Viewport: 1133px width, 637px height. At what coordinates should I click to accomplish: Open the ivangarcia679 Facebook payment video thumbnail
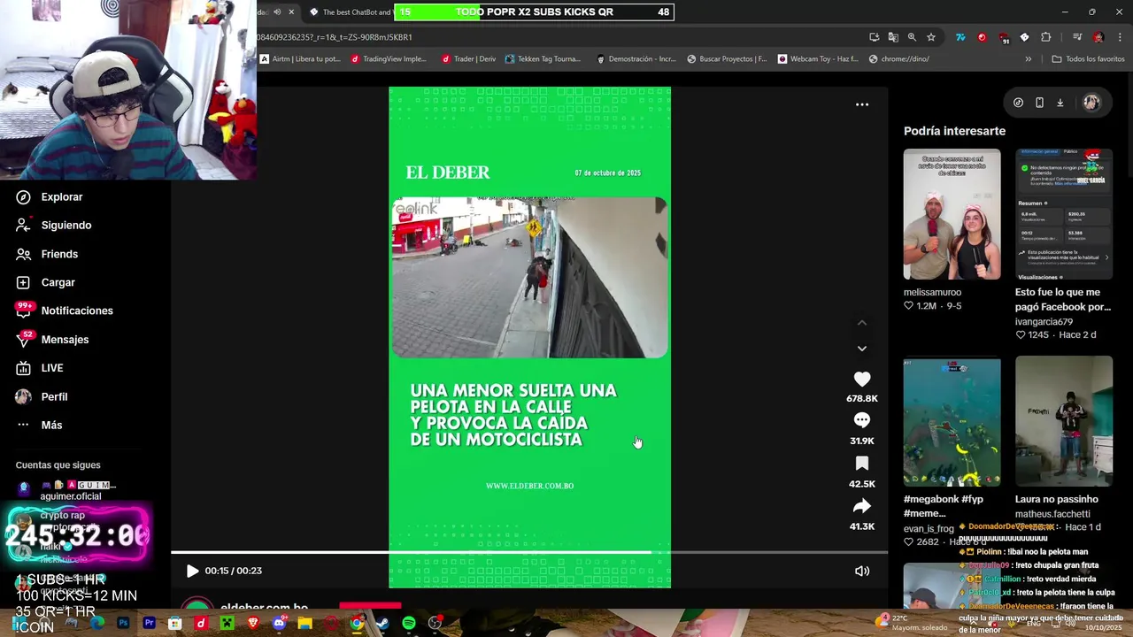[1064, 214]
